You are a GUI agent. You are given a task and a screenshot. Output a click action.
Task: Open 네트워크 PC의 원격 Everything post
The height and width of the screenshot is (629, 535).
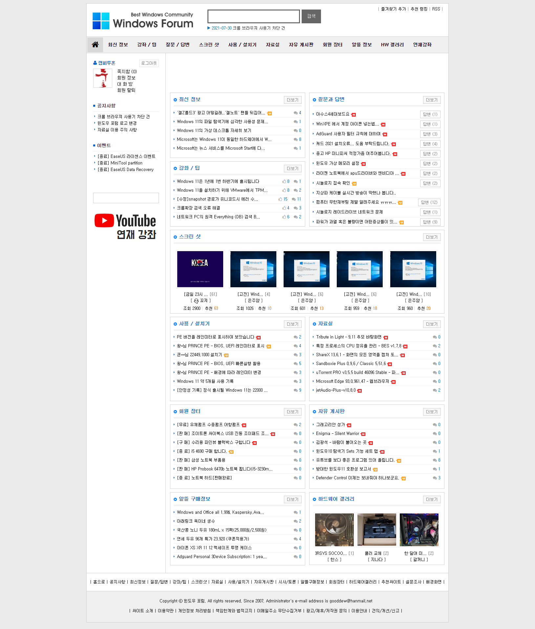[x=219, y=217]
